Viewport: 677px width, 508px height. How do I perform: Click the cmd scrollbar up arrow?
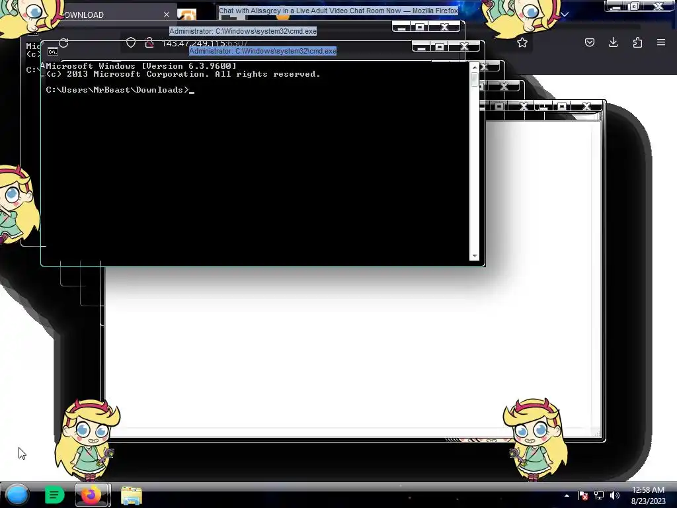click(x=475, y=67)
